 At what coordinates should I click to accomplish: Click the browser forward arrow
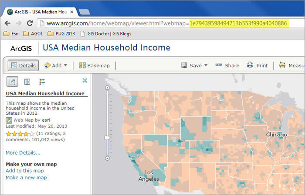[x=18, y=23]
